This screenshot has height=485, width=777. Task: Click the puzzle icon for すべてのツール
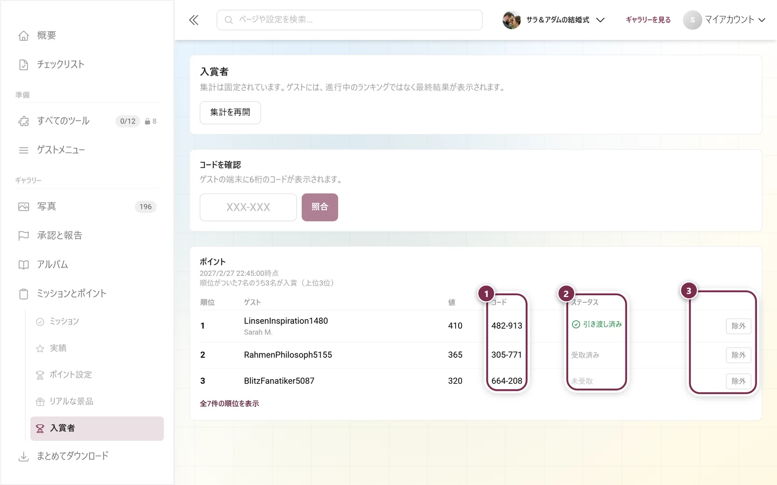tap(24, 121)
